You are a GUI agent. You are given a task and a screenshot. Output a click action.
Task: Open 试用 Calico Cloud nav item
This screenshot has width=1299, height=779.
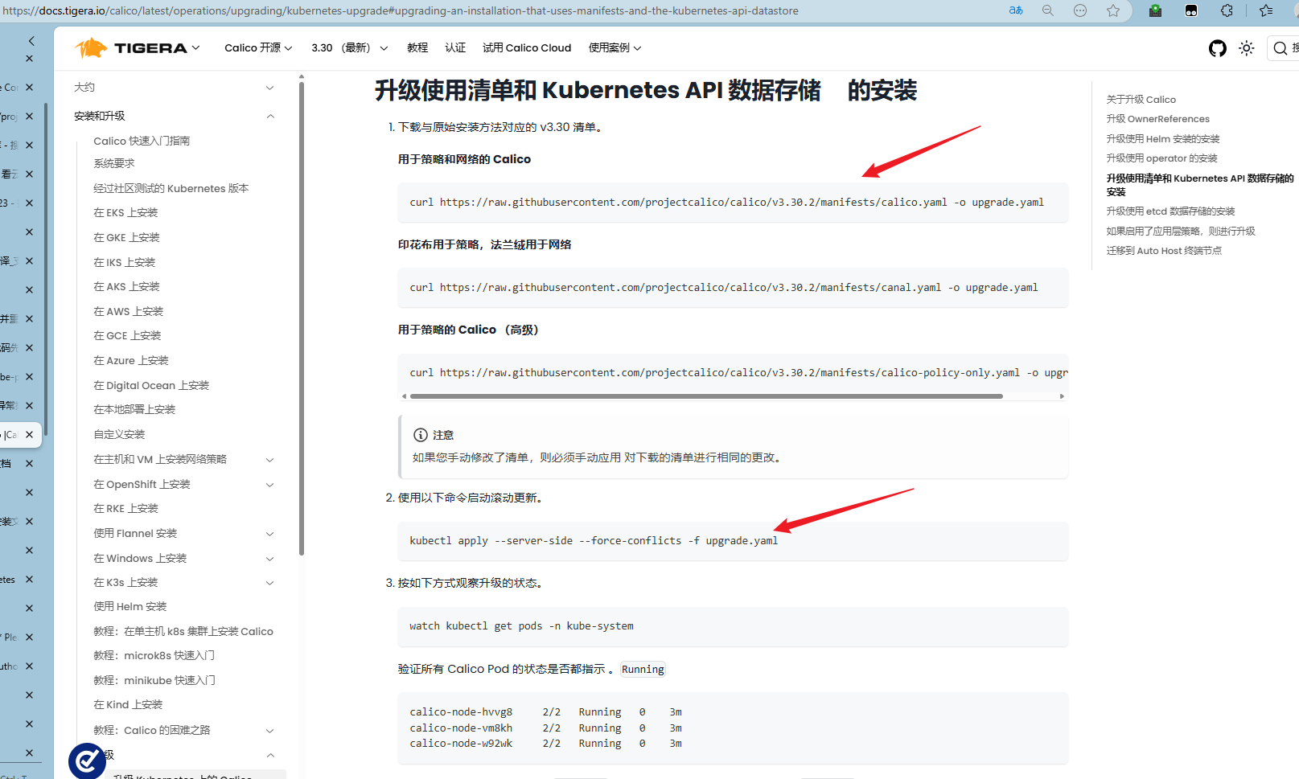coord(527,48)
